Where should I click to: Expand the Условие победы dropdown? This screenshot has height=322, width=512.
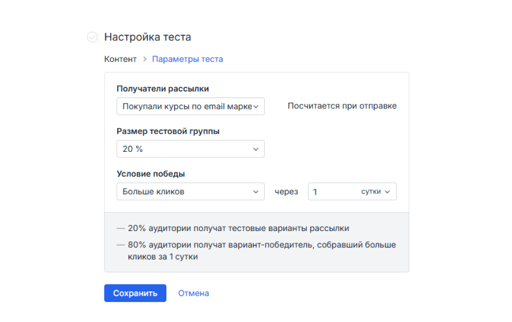point(190,191)
